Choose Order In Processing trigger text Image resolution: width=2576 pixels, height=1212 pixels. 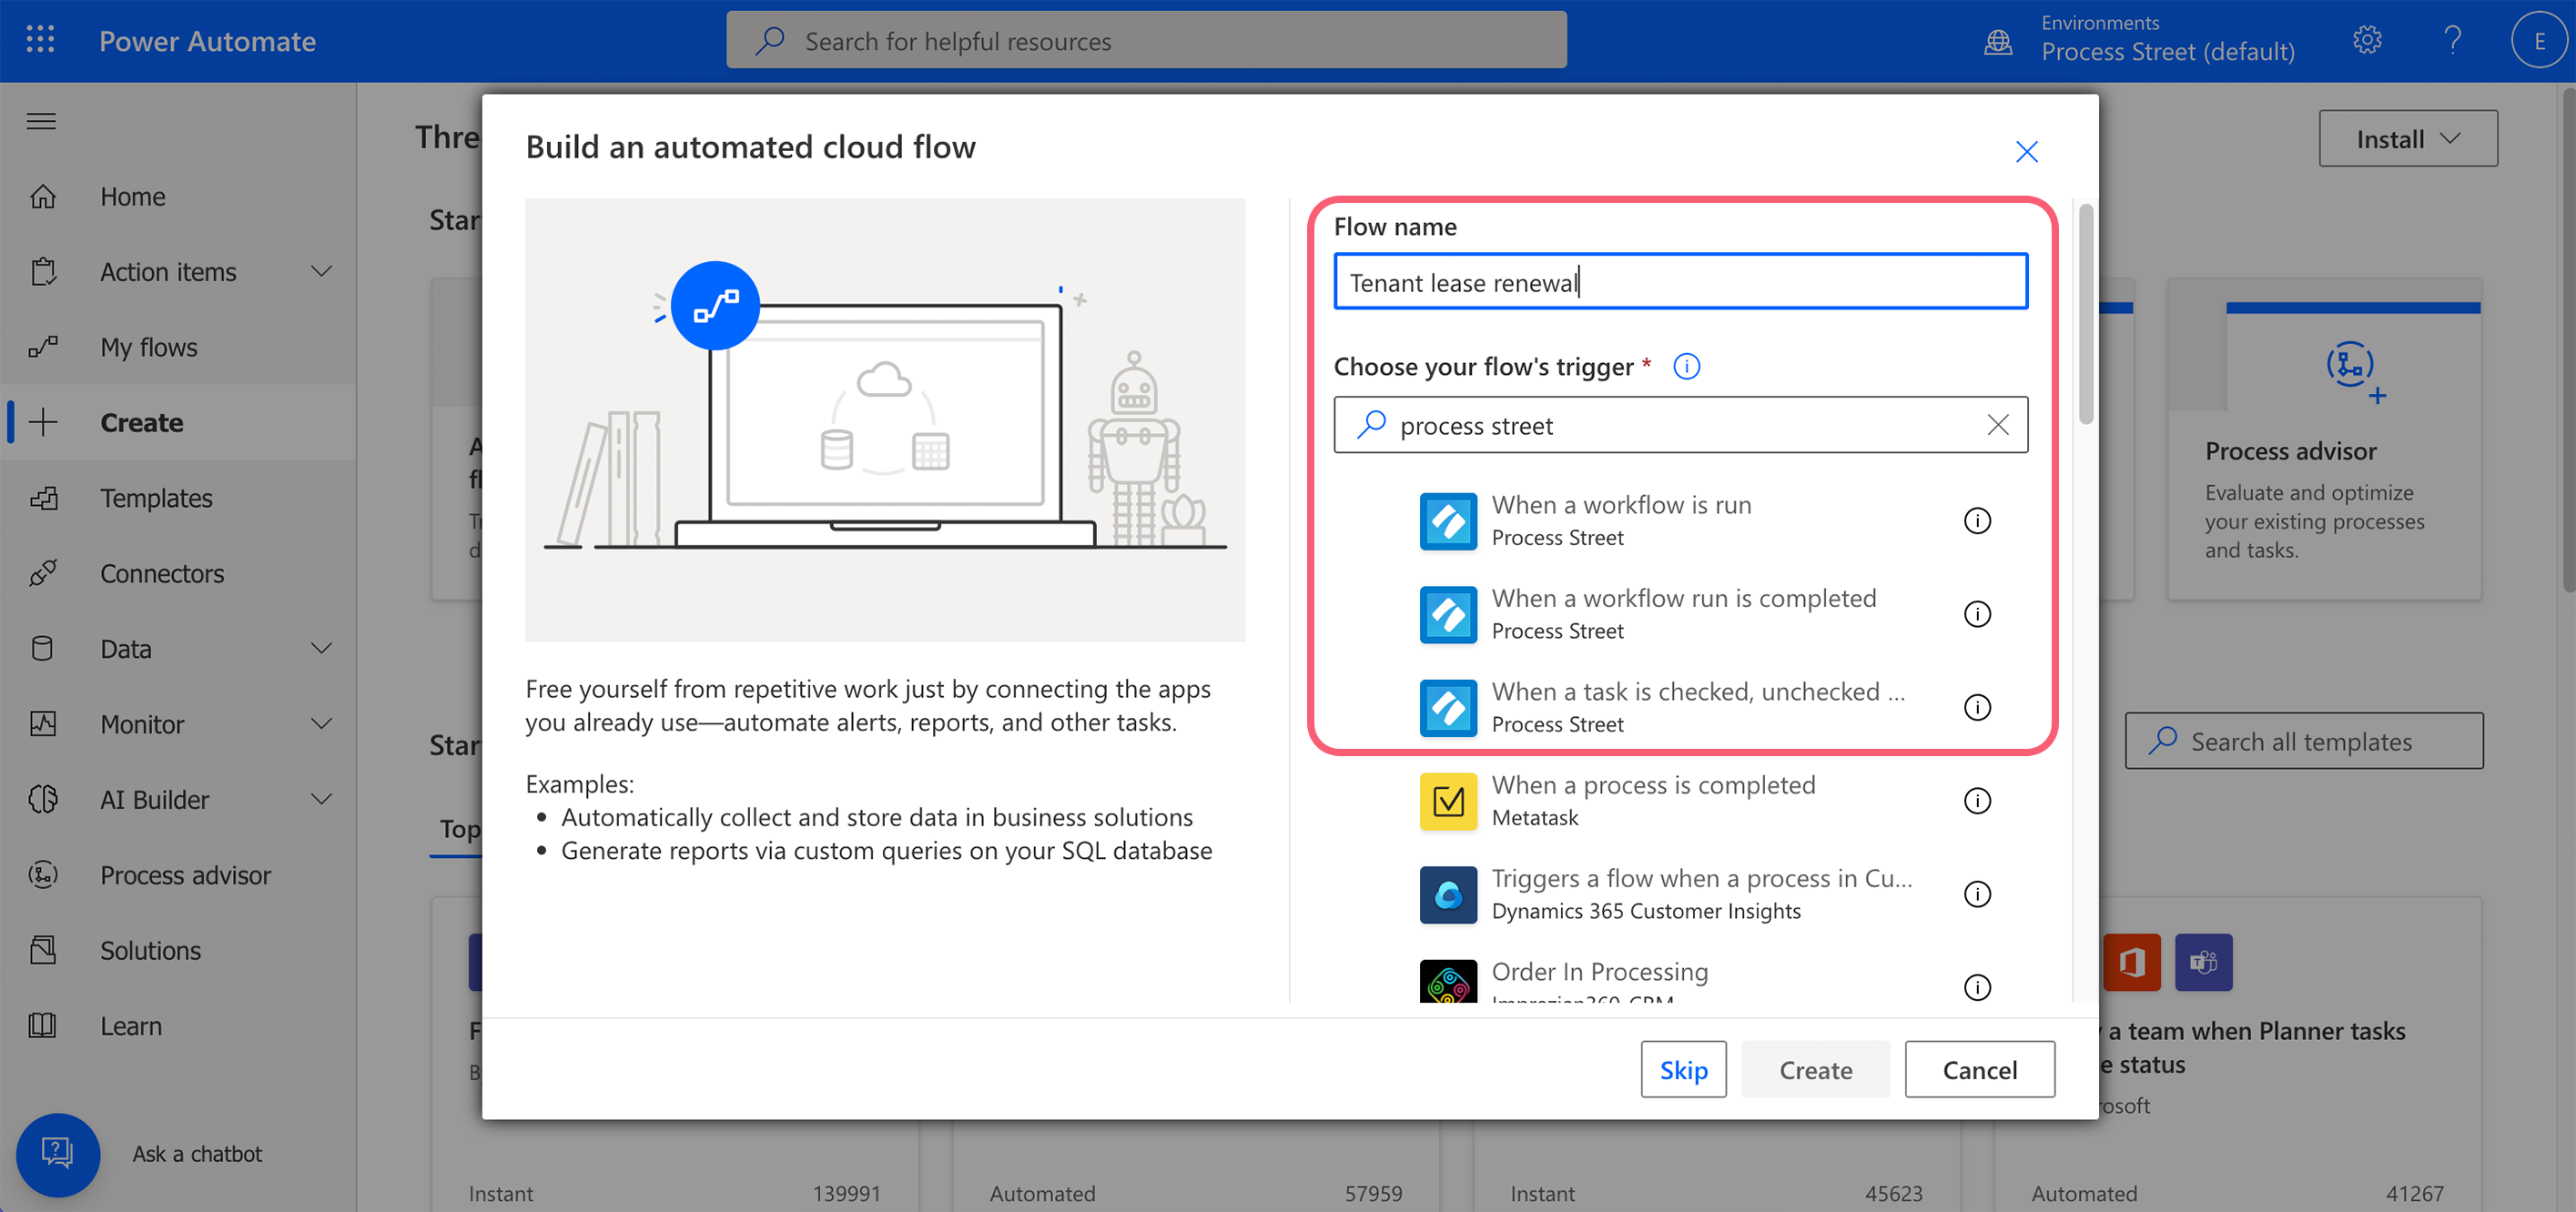click(x=1599, y=972)
